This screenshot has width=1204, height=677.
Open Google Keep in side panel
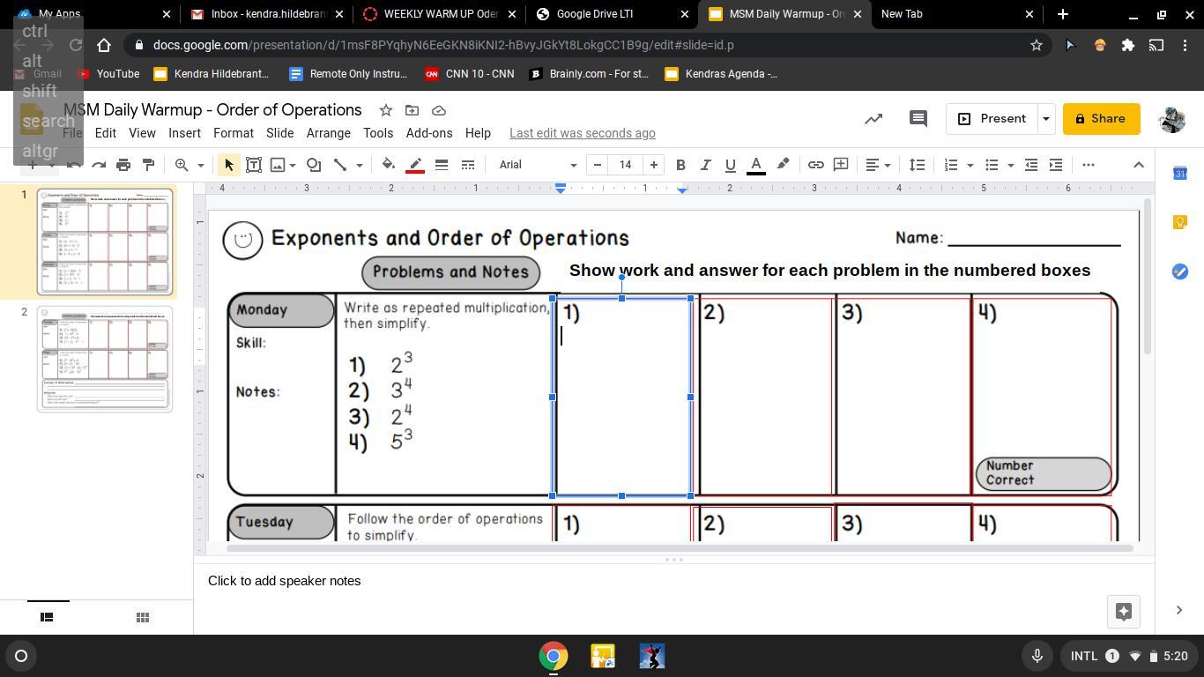1180,222
